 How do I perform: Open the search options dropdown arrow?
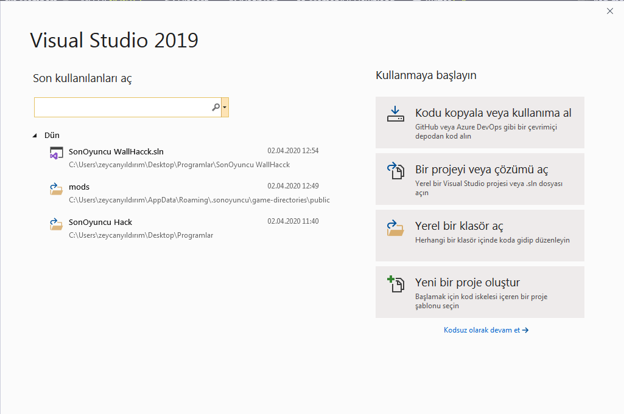tap(225, 107)
